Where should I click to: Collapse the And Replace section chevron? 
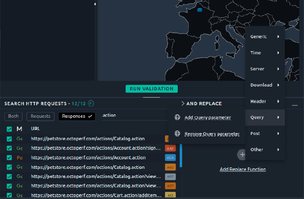coord(183,103)
